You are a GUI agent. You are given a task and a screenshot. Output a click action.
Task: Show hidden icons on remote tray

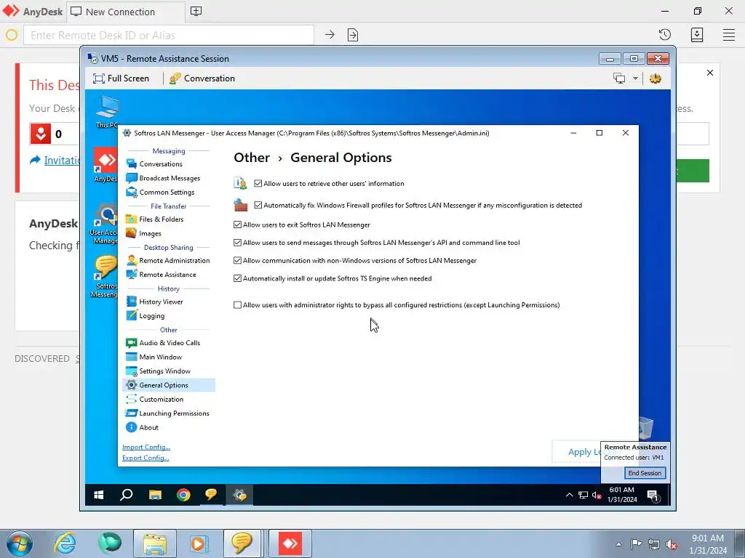(x=569, y=496)
